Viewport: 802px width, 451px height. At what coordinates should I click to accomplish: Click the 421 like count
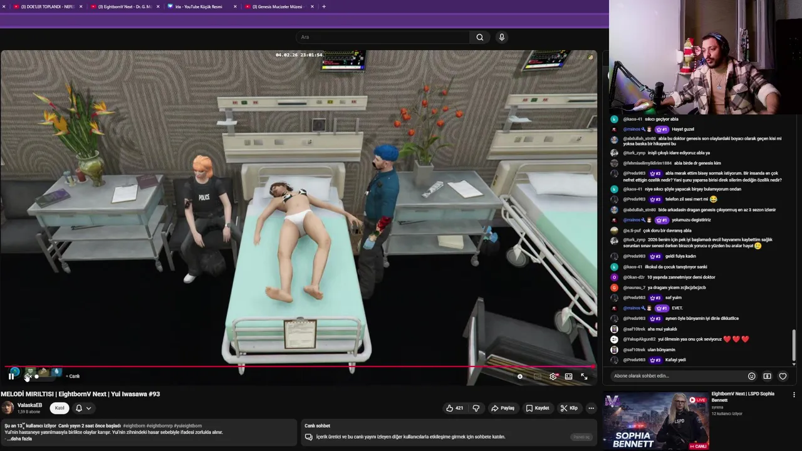click(459, 408)
